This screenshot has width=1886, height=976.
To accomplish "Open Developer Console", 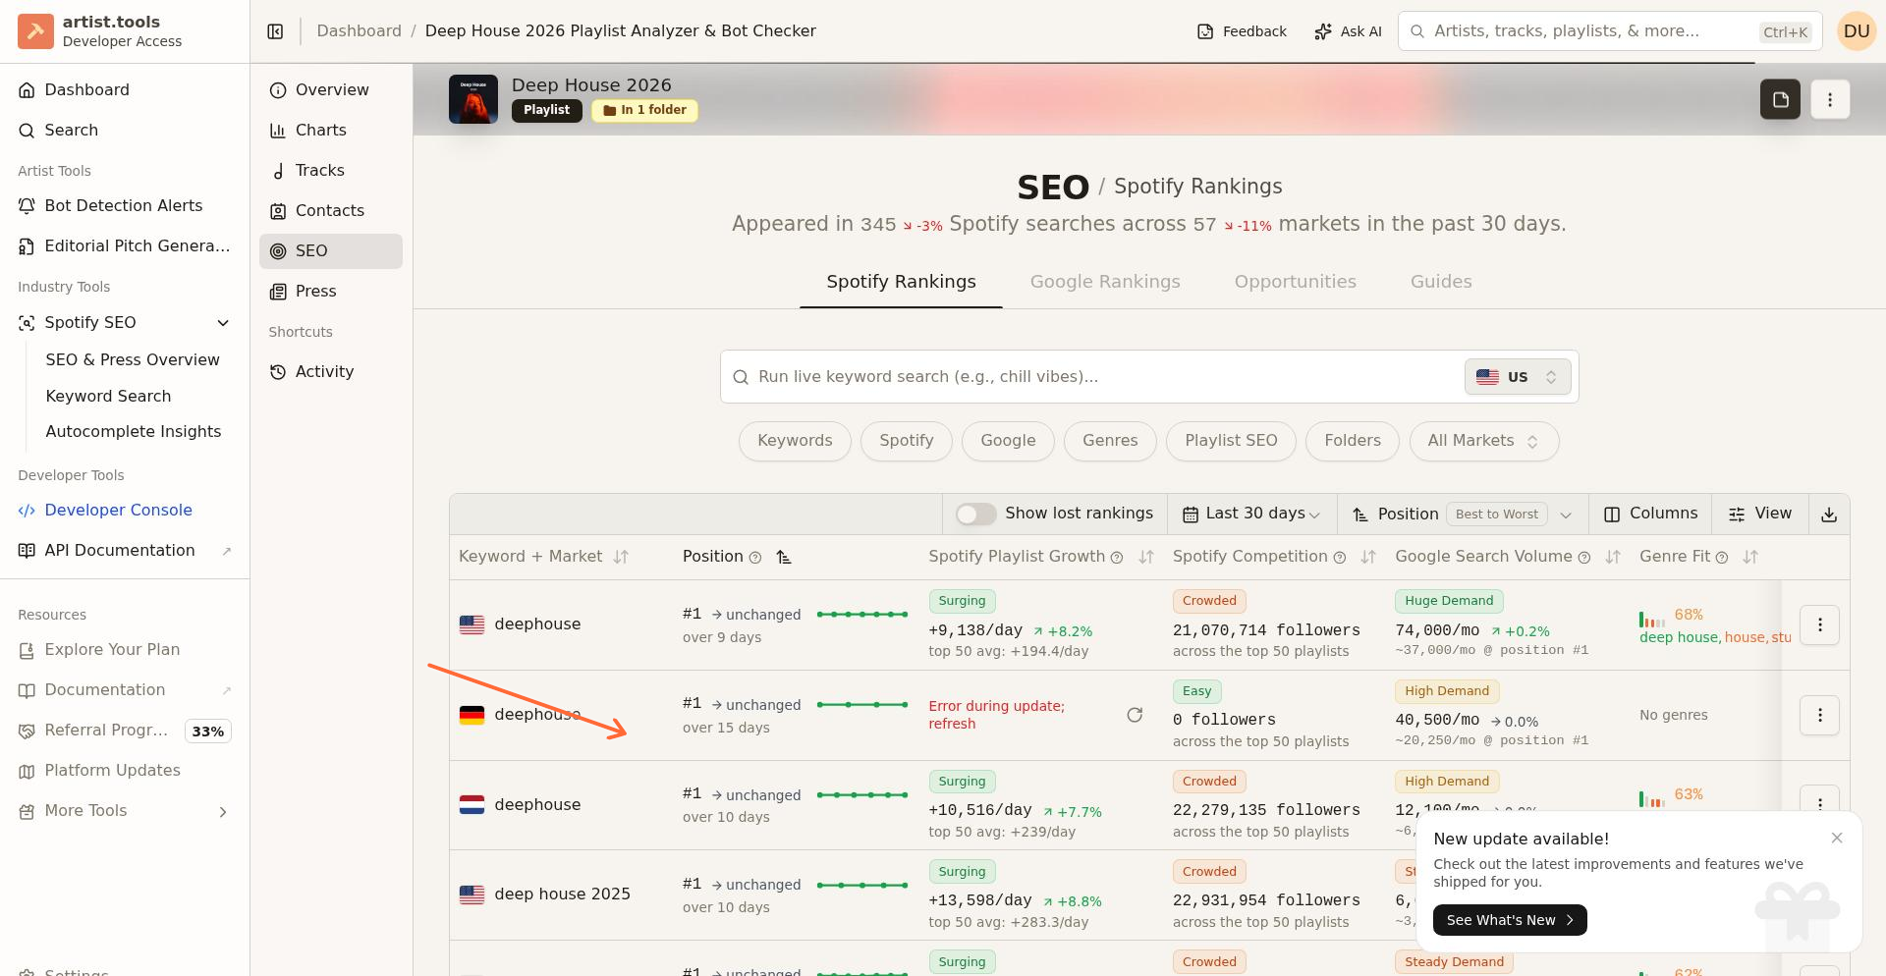I will tap(125, 510).
